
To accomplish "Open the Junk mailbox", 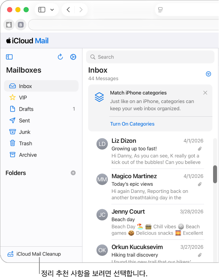I will [x=41, y=132].
